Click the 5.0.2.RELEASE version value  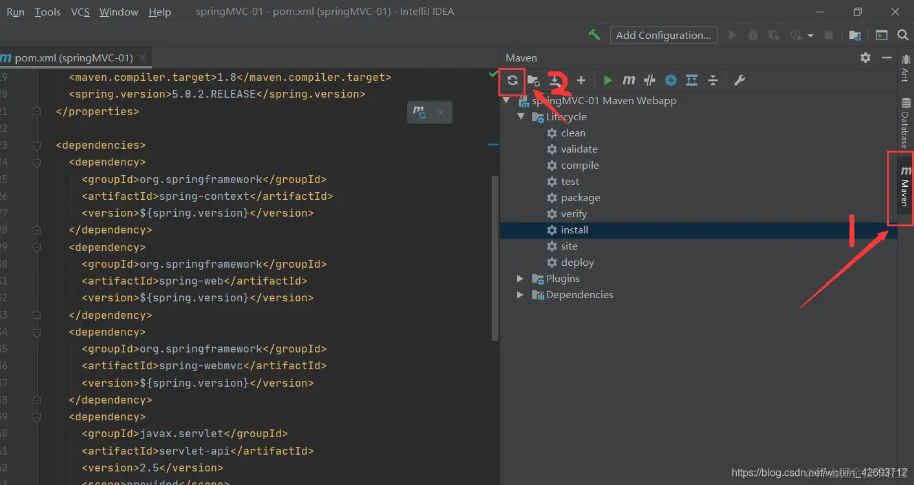click(x=214, y=94)
